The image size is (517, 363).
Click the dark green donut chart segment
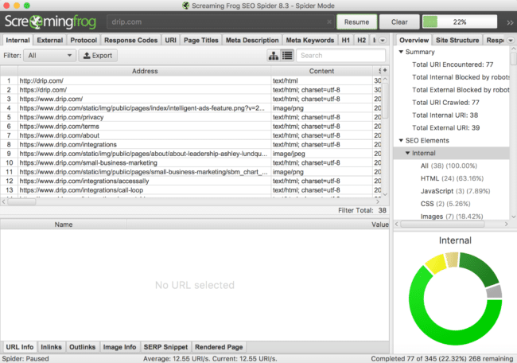(480, 267)
